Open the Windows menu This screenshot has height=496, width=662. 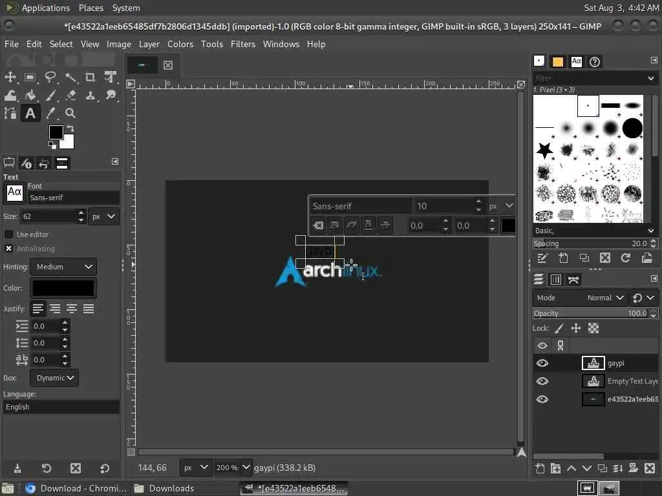[x=281, y=44]
